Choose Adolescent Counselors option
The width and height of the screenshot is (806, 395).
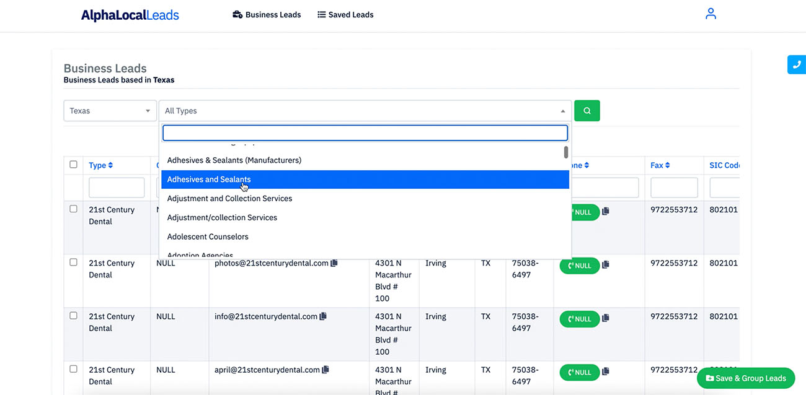tap(365, 237)
